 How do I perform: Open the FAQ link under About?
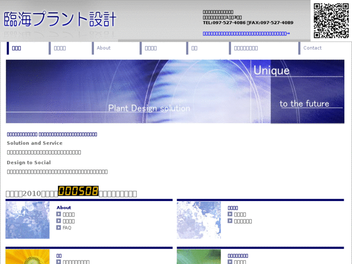click(67, 228)
